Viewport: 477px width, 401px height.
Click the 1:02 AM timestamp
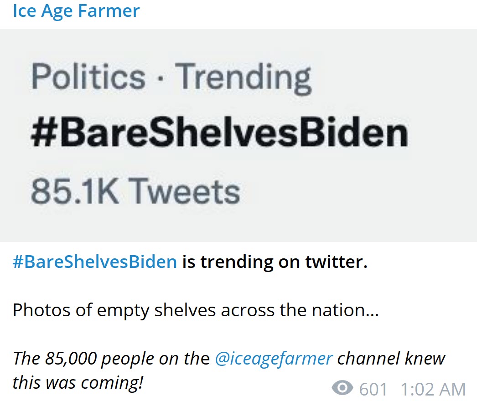(x=433, y=389)
